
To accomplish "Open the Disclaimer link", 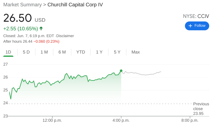I will (65, 36).
